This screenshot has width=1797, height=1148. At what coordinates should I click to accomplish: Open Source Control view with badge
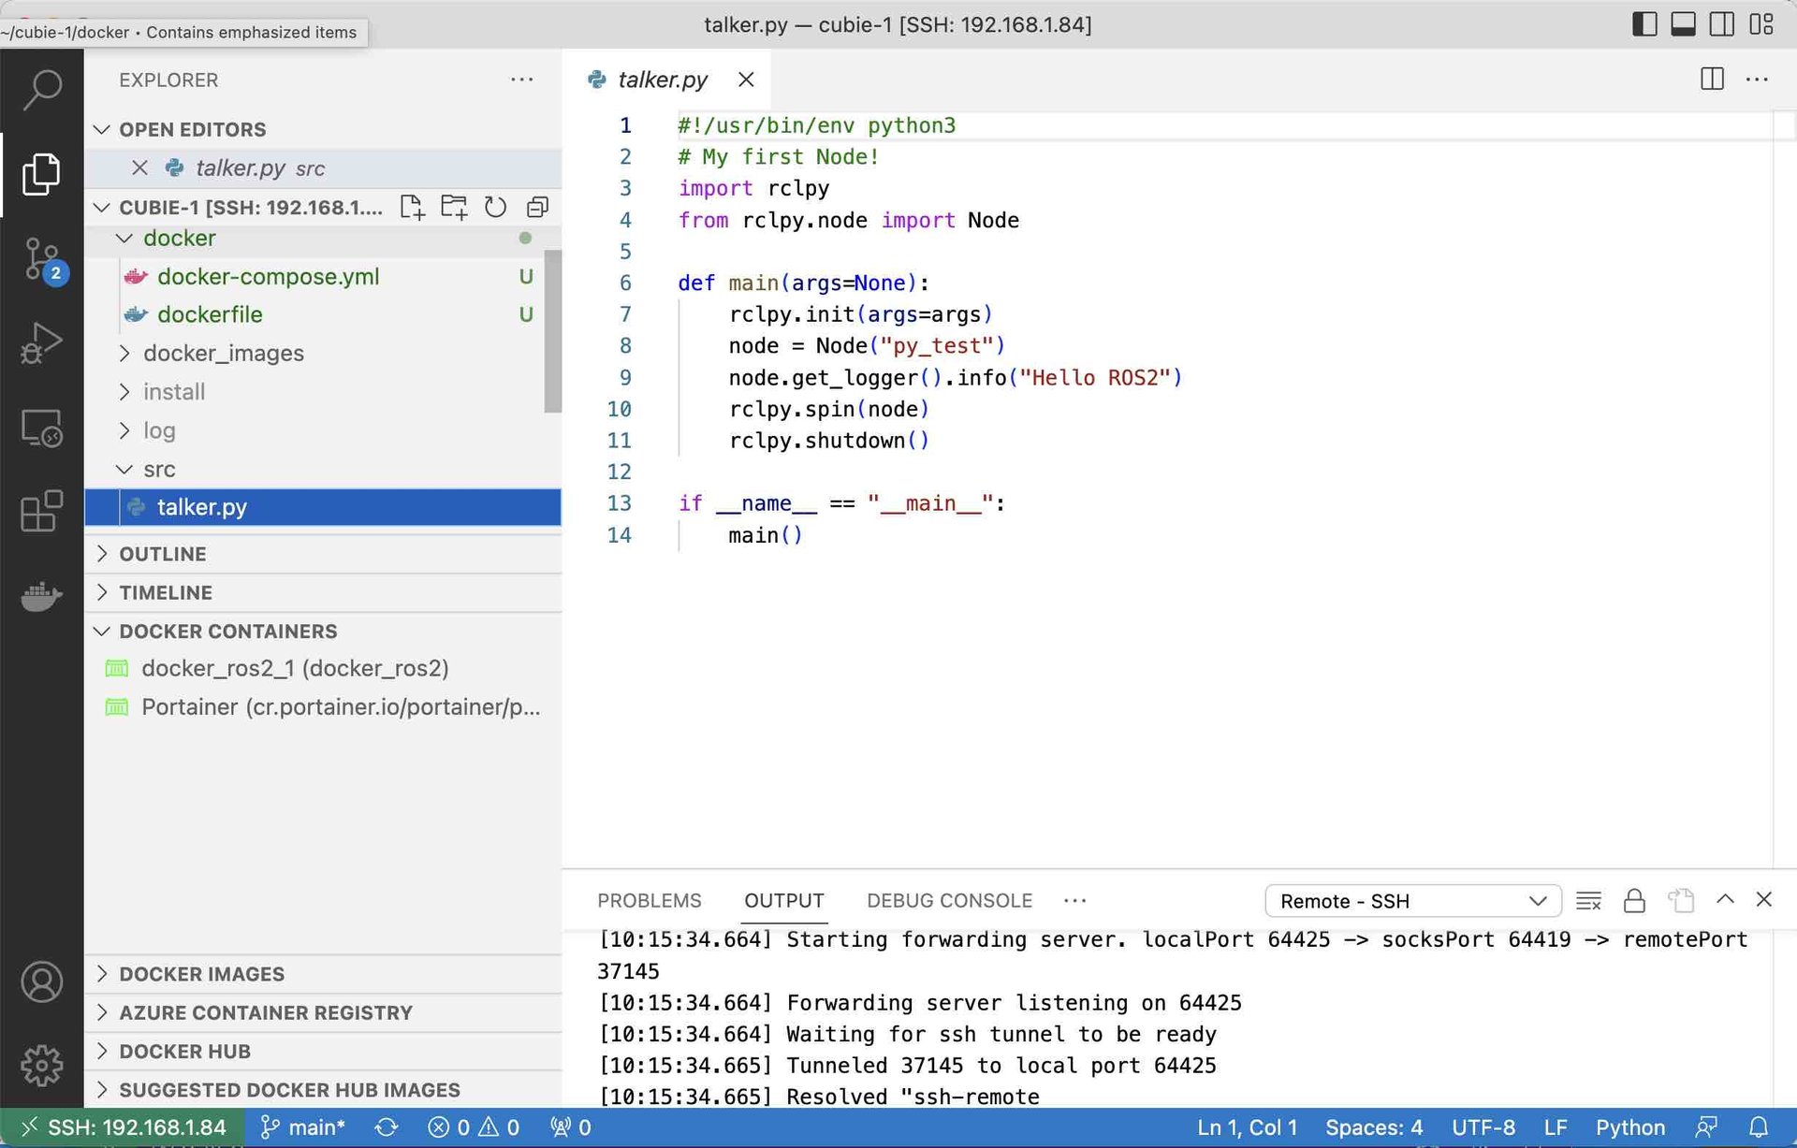tap(42, 259)
